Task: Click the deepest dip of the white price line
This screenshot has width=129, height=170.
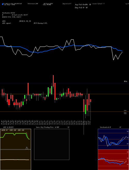Action: [114, 60]
